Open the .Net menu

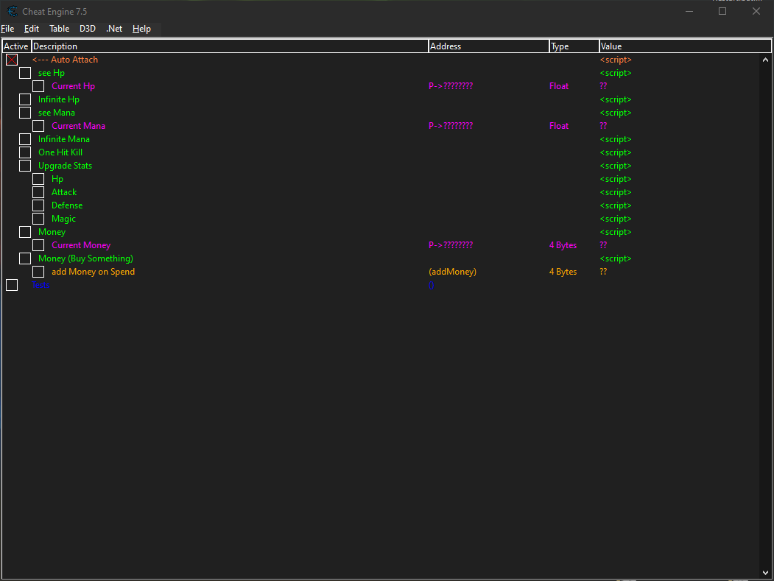pos(114,29)
